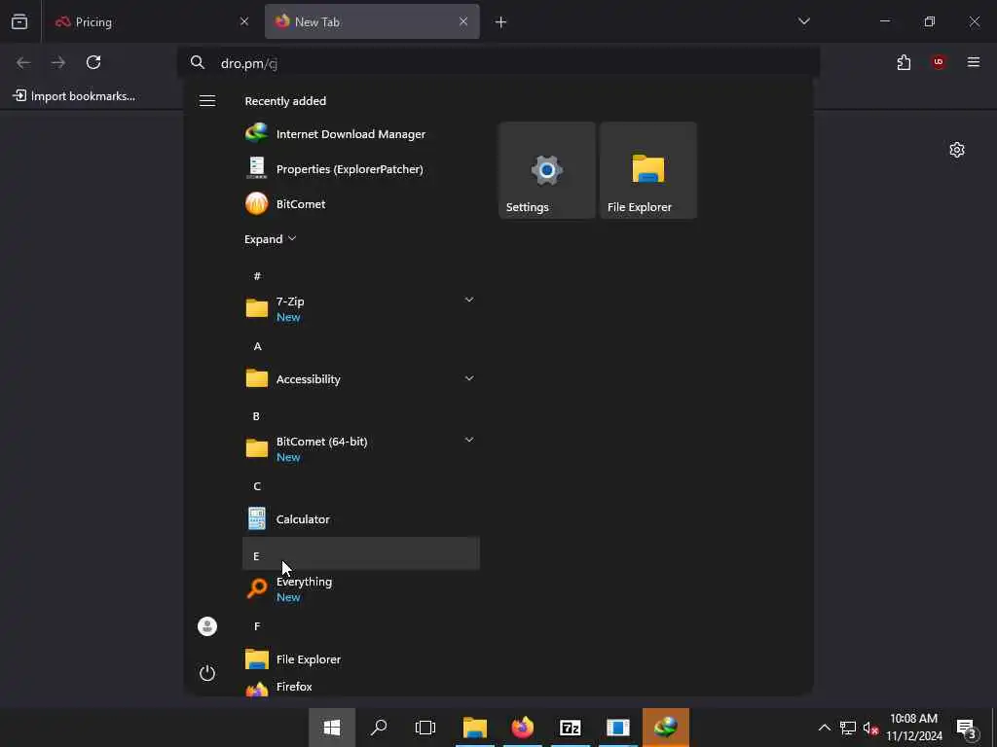Go back in the browser
This screenshot has height=747, width=997.
tap(23, 62)
